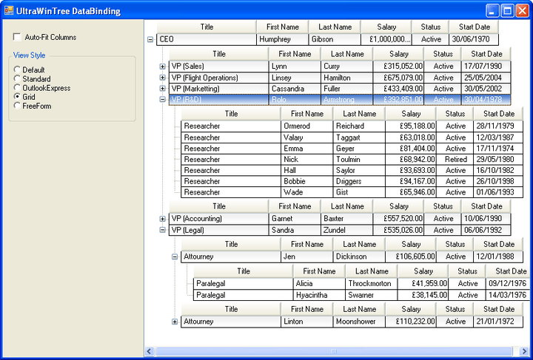Click the Hall first name cell

307,170
